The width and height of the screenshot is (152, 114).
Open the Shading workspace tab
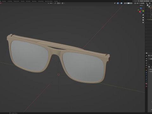[22, 1]
